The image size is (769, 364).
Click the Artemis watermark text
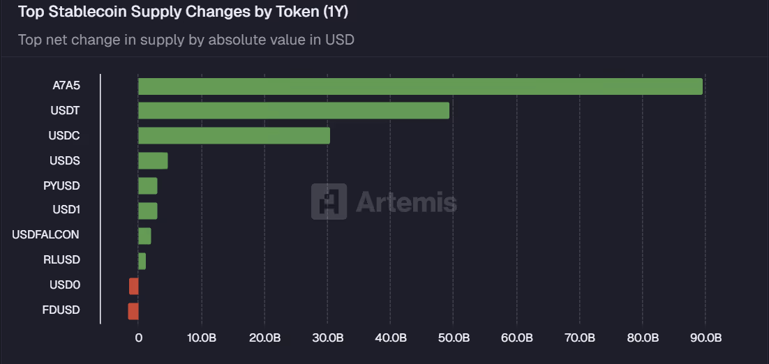tap(406, 202)
